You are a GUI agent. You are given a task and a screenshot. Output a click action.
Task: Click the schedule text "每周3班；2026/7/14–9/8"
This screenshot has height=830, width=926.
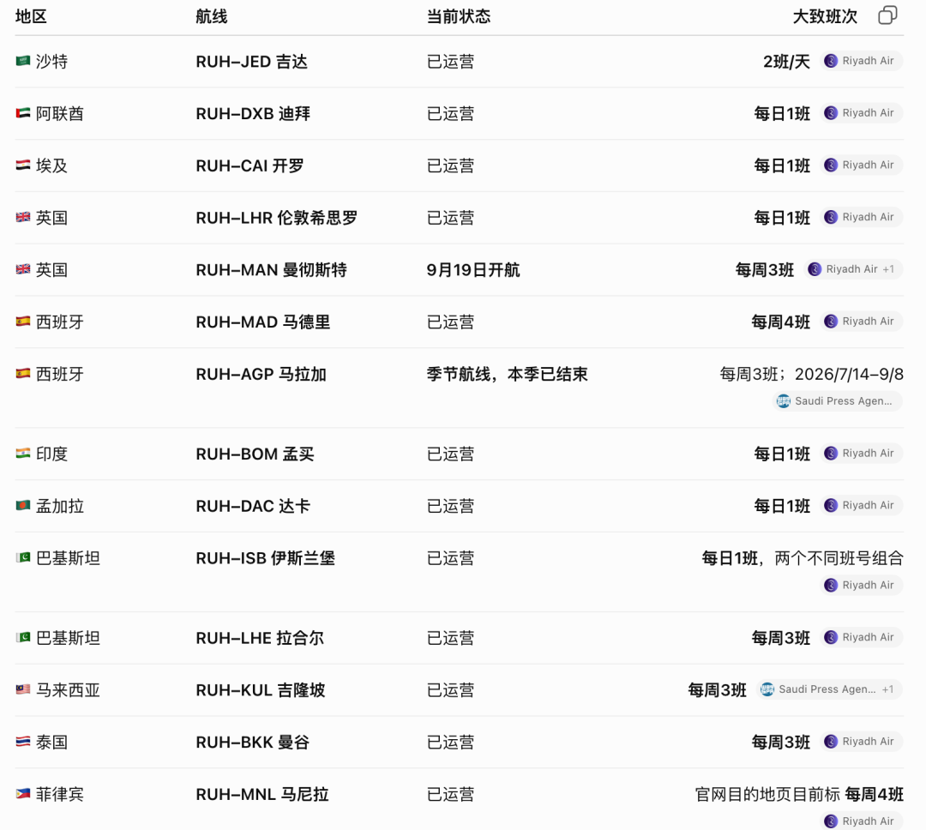coord(811,374)
